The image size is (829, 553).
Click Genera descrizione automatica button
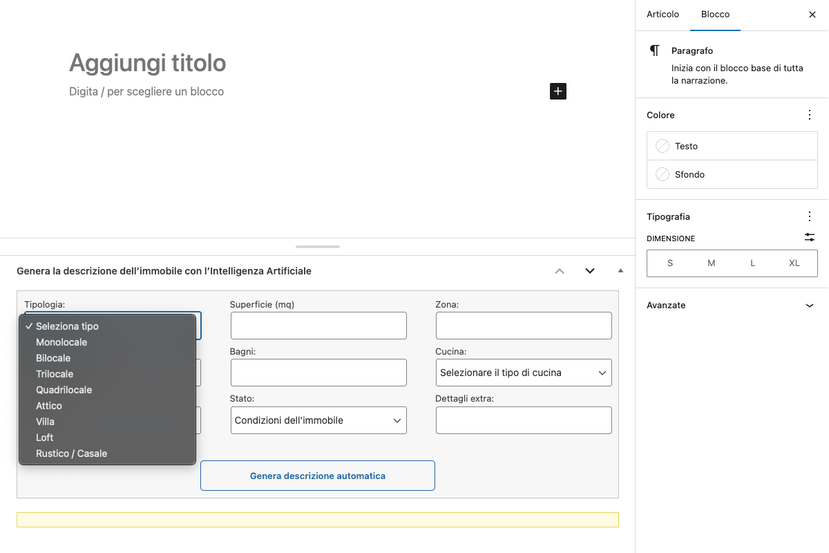click(x=318, y=476)
